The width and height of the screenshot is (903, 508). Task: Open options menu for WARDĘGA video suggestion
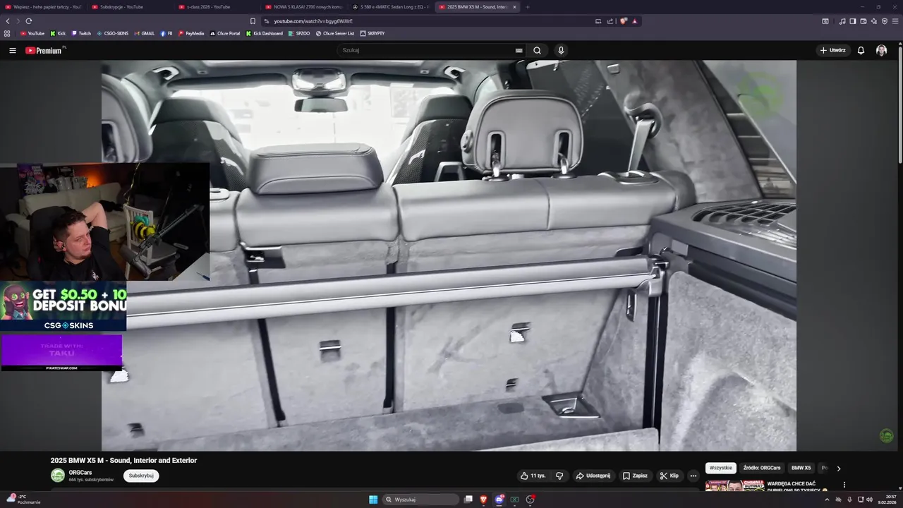[844, 485]
